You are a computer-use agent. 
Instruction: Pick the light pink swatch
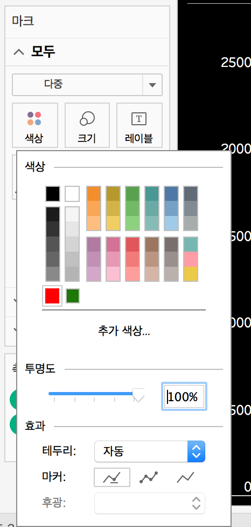(113, 274)
